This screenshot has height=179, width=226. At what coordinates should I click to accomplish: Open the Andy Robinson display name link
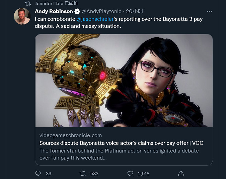pos(54,11)
